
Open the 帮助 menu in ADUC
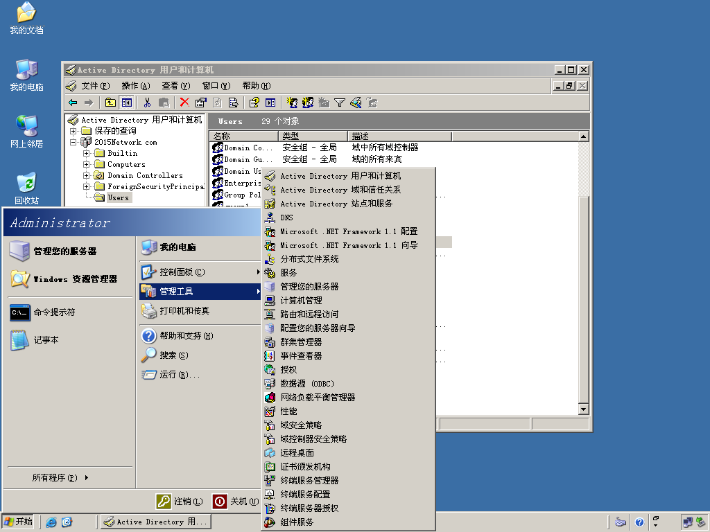click(x=257, y=86)
